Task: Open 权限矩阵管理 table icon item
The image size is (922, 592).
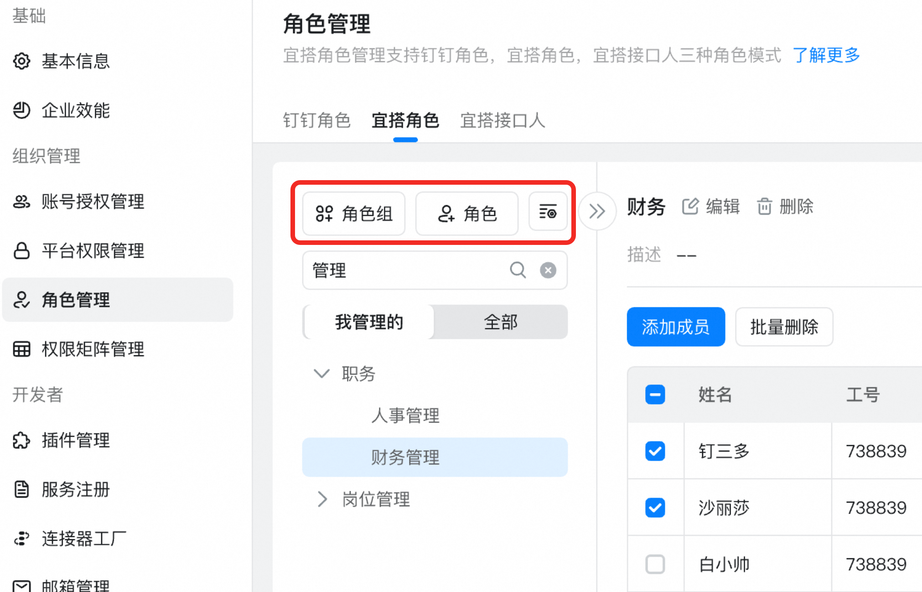Action: (x=21, y=349)
